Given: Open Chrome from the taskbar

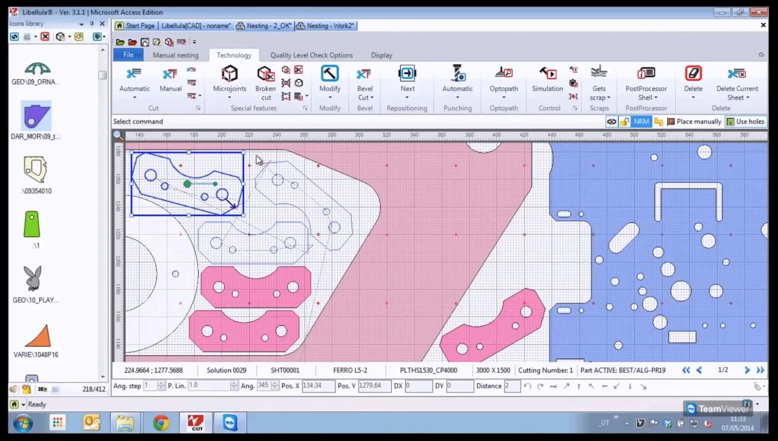Looking at the screenshot, I should tap(160, 423).
